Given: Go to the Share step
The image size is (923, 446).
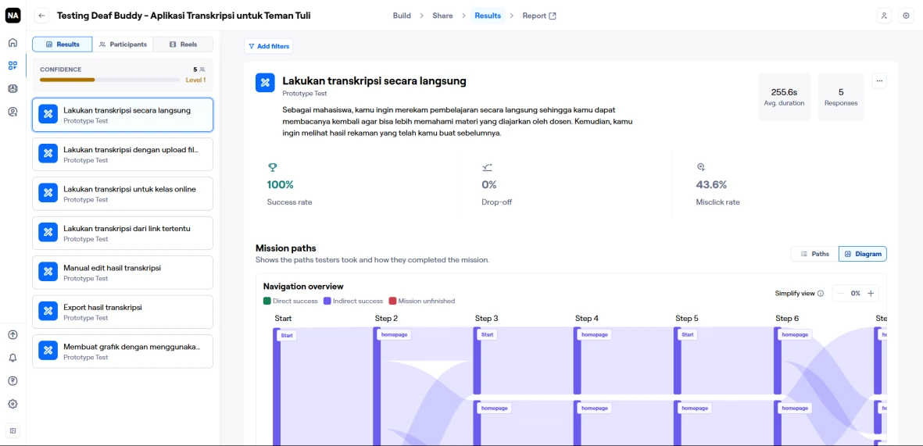Looking at the screenshot, I should pyautogui.click(x=442, y=16).
